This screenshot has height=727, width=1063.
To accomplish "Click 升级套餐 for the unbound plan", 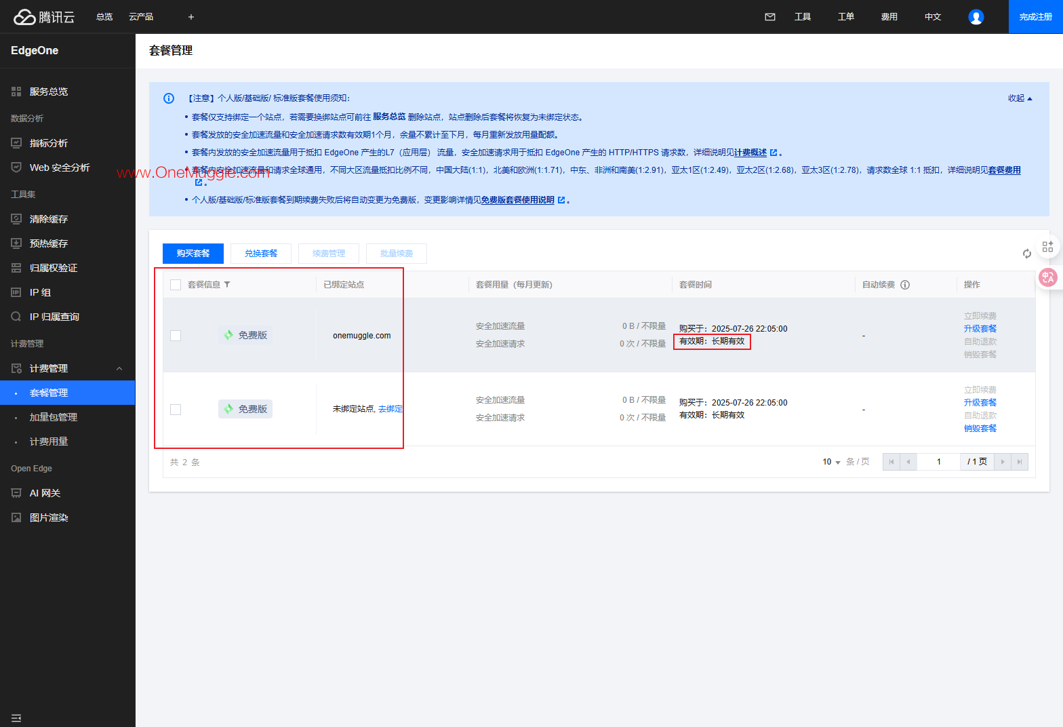I will (x=980, y=403).
